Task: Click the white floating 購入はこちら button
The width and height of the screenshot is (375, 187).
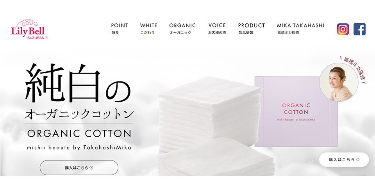Action: 344,160
